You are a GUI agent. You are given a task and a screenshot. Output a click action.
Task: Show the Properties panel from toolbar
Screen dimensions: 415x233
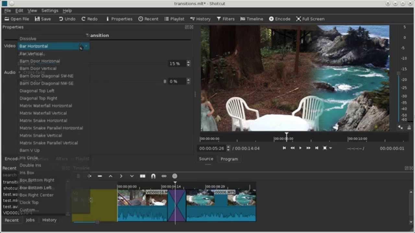coord(119,19)
